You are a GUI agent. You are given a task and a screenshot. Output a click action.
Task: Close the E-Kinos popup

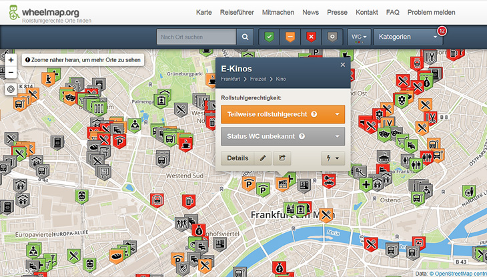[343, 65]
